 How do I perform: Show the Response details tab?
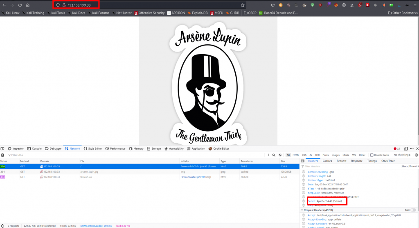(x=357, y=161)
